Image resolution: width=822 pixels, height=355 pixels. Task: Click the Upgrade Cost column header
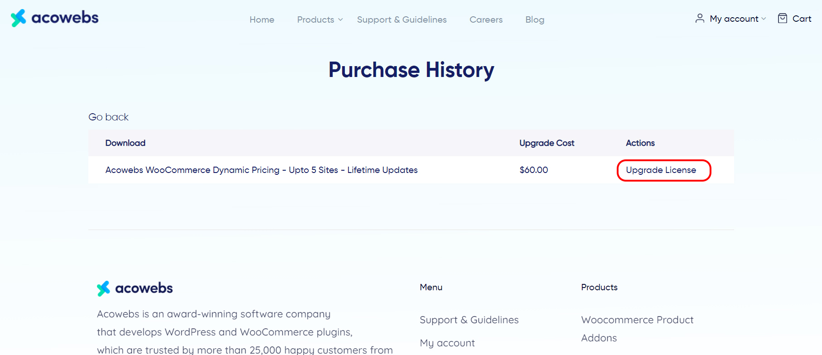(x=546, y=143)
